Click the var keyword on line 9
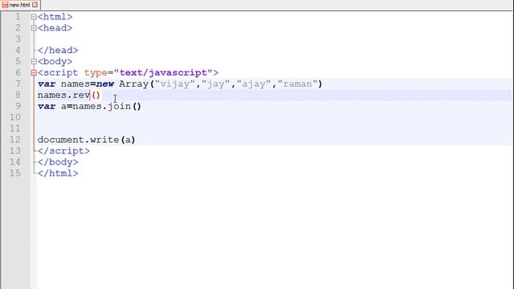Viewport: 514px width, 289px height. click(x=47, y=106)
